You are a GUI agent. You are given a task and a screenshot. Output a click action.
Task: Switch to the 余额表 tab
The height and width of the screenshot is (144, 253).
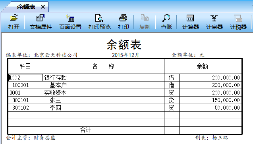(x=26, y=7)
